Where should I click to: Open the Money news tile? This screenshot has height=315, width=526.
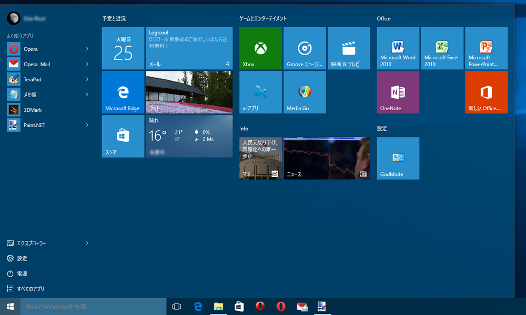(x=260, y=158)
